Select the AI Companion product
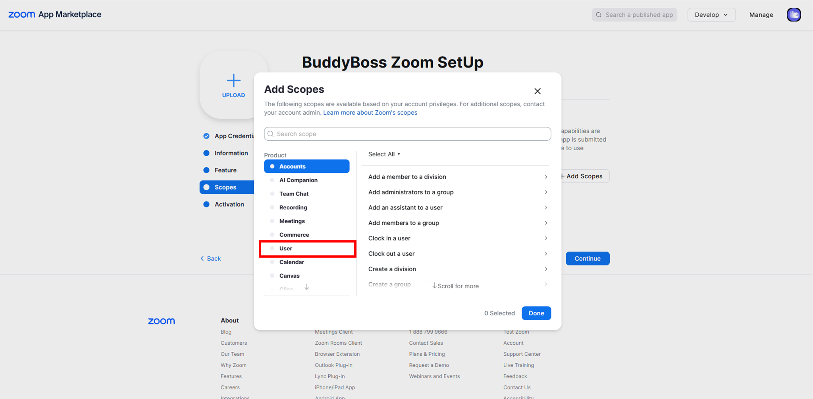 click(x=307, y=180)
